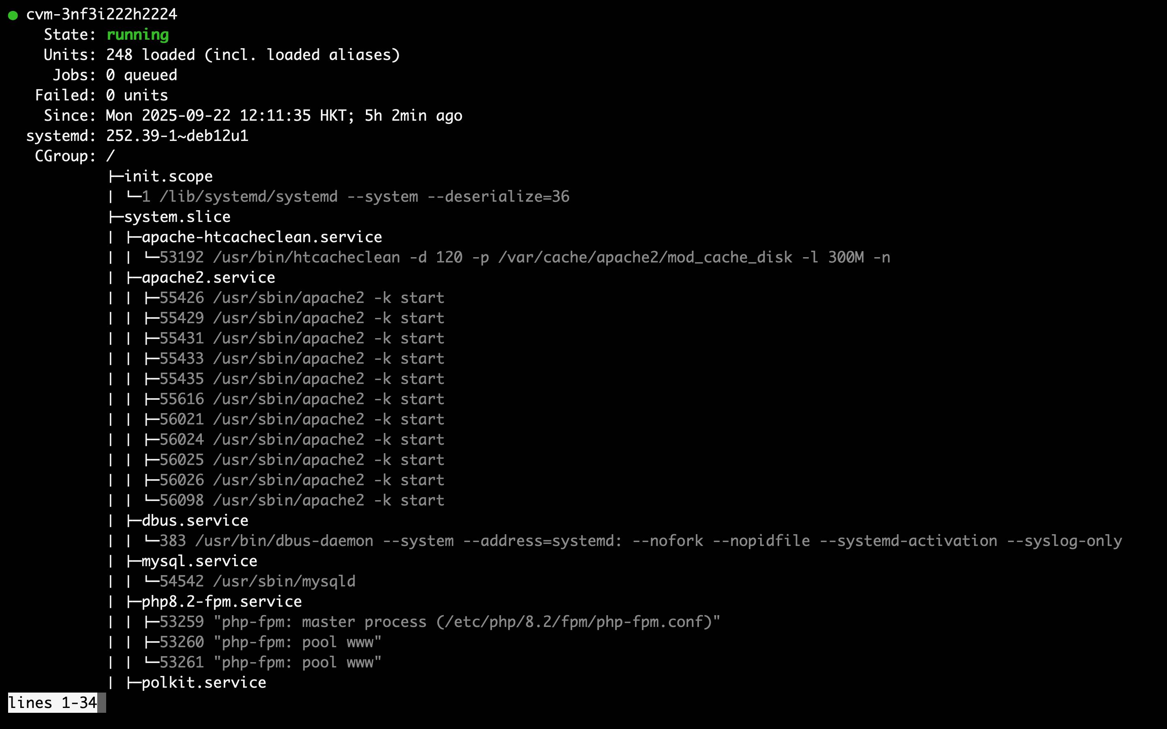Click the green status dot beside hostname
The image size is (1167, 729).
[x=13, y=15]
